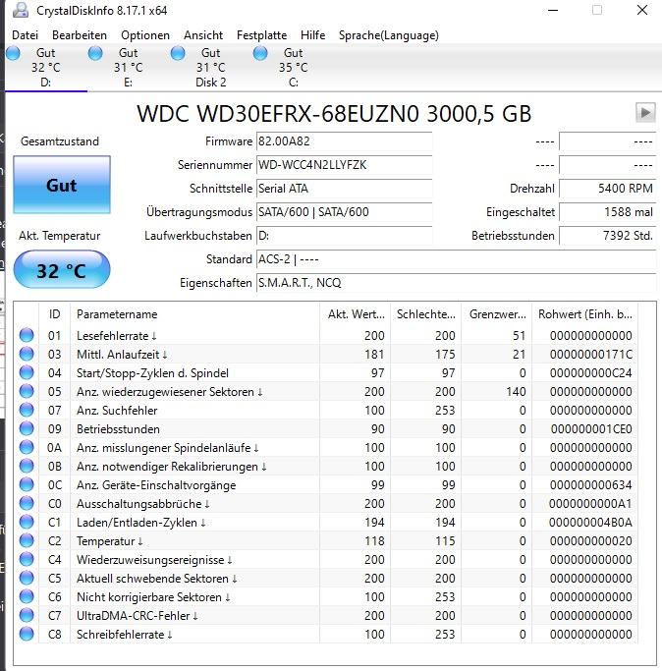Click the blue status orb for drive C:
The width and height of the screenshot is (662, 671).
tap(260, 53)
